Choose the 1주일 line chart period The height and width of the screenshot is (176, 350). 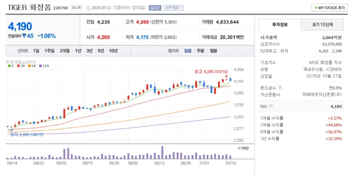49,51
